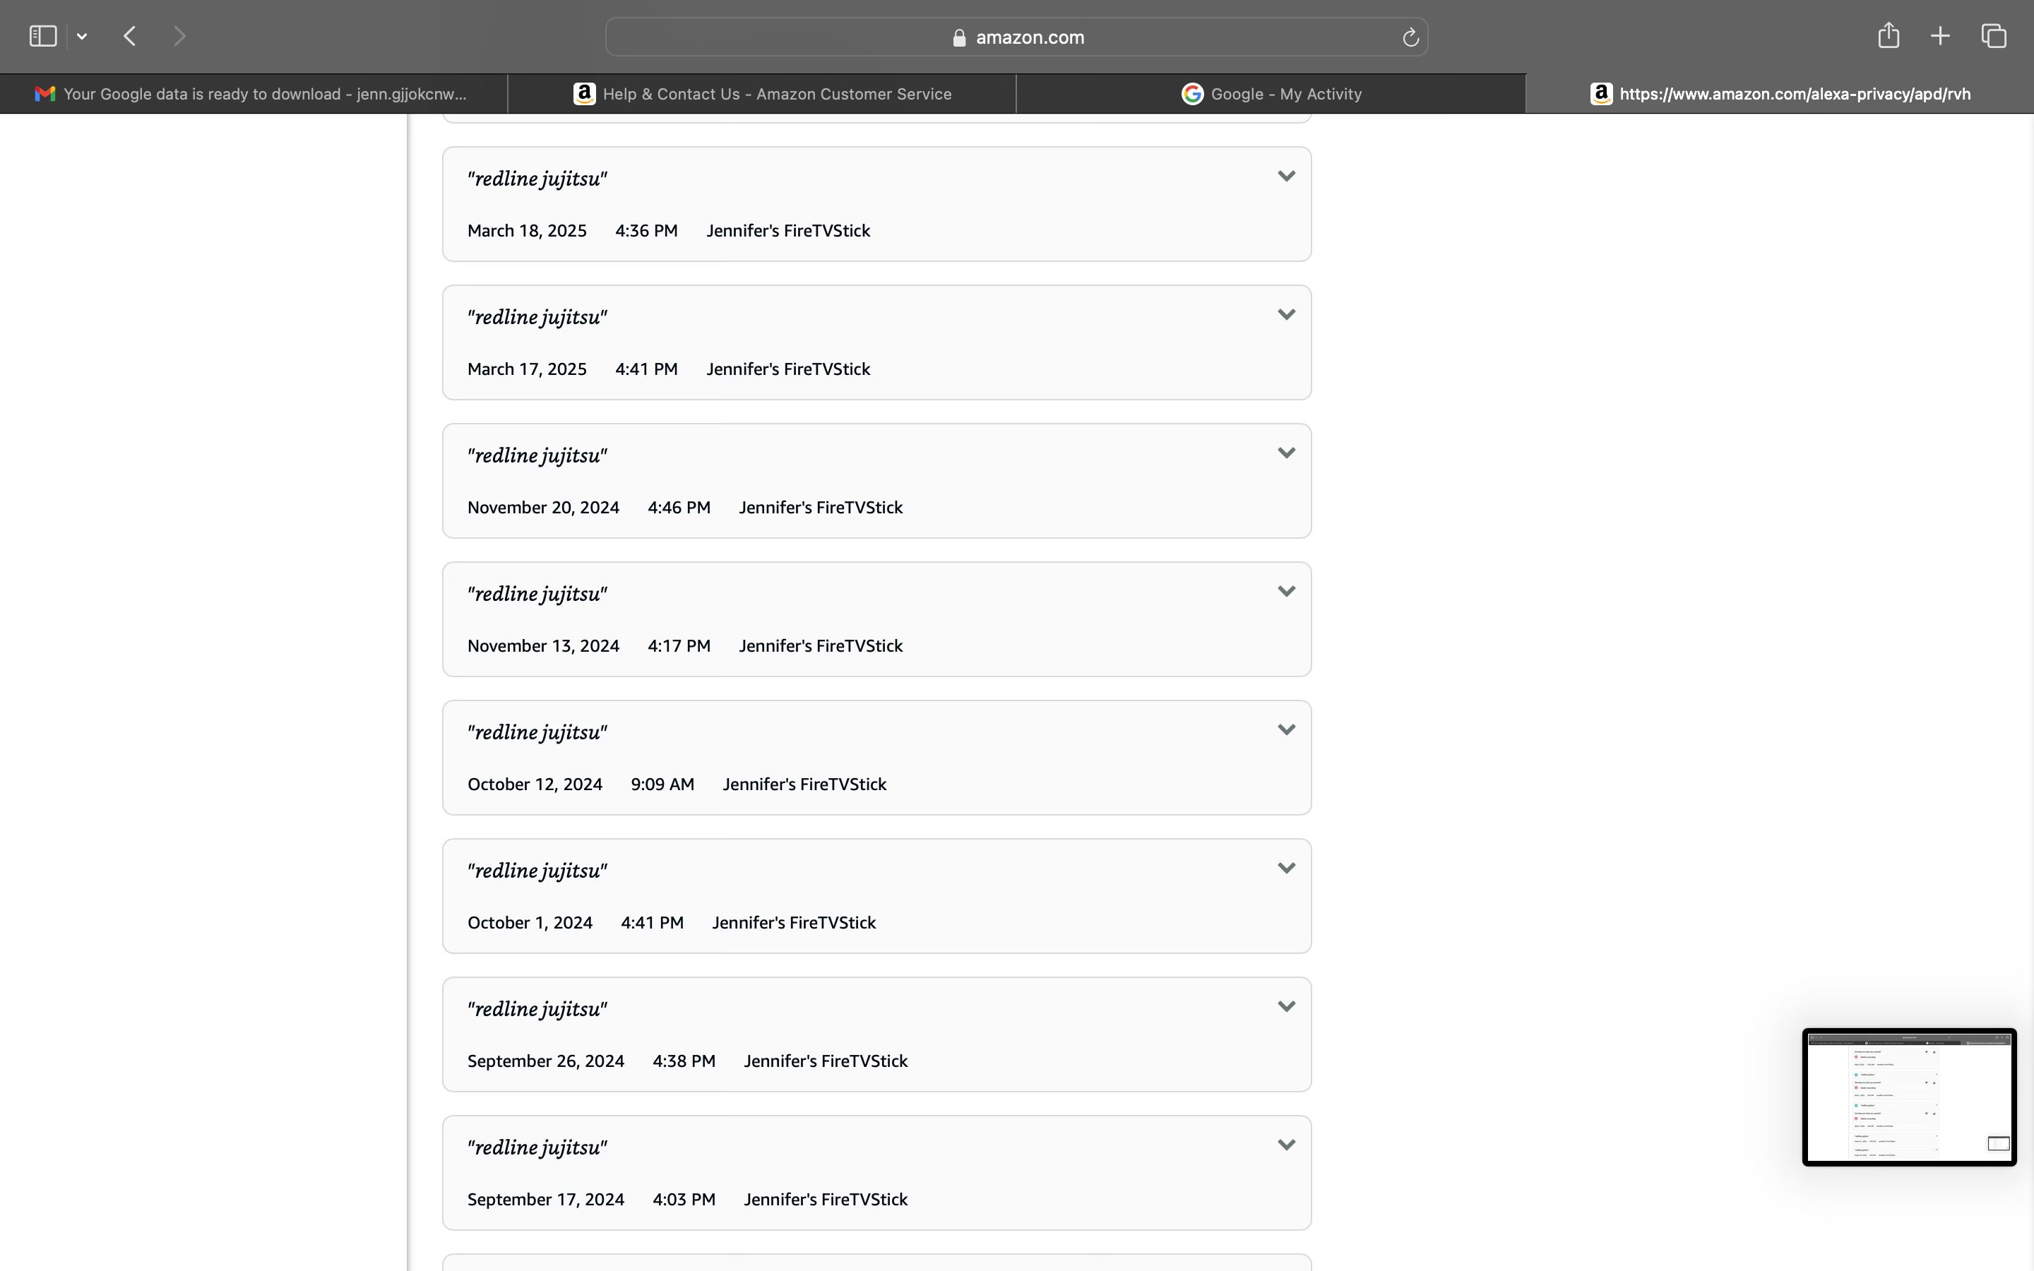Screen dimensions: 2034x1271
Task: Switch to Google My Activity tab
Action: (1270, 94)
